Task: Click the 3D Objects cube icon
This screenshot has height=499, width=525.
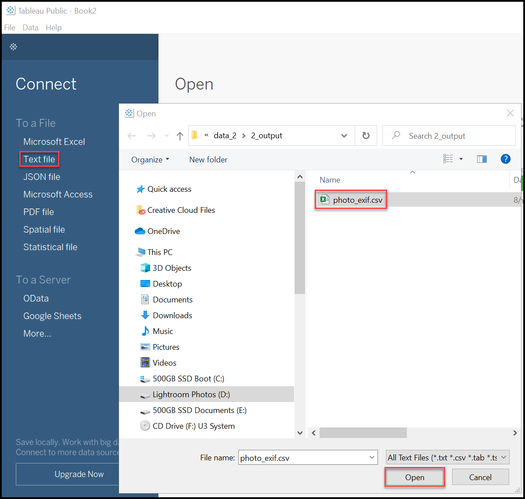Action: tap(145, 268)
